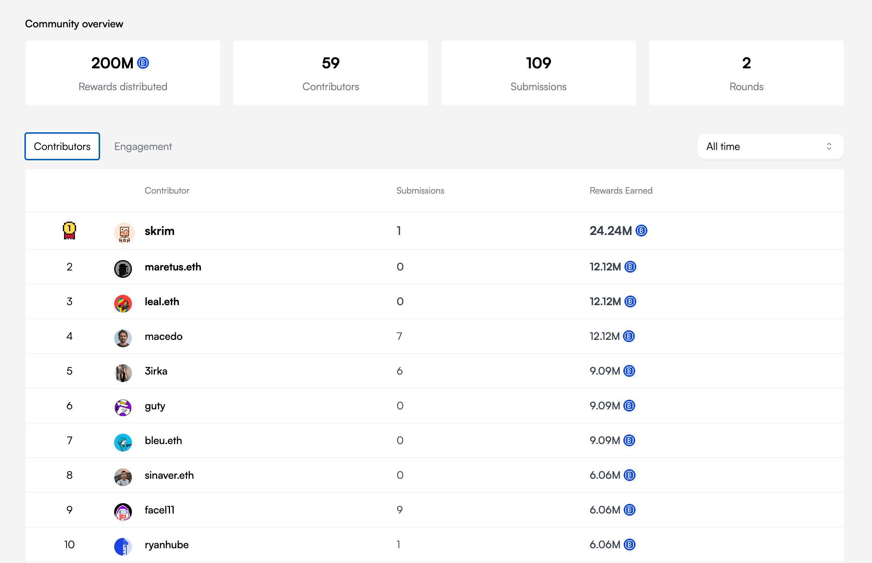Click facel11's avatar icon
872x563 pixels.
pyautogui.click(x=123, y=512)
